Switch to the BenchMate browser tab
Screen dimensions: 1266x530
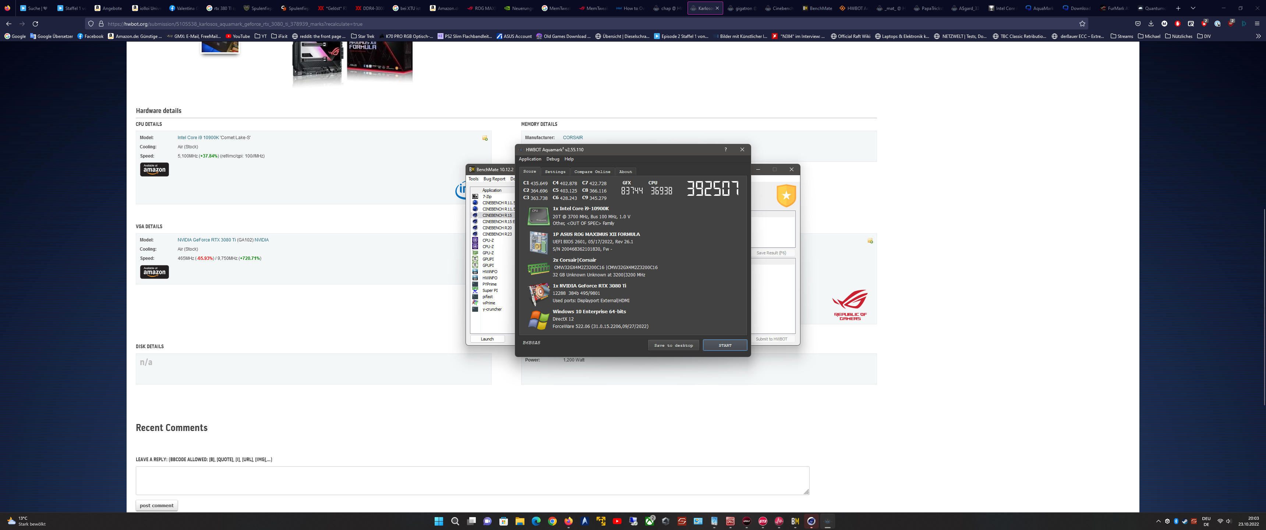coord(817,8)
